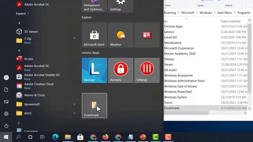The image size is (253, 142).
Task: Click the Explorer vertical scrollbar thumb
Action: click(249, 58)
